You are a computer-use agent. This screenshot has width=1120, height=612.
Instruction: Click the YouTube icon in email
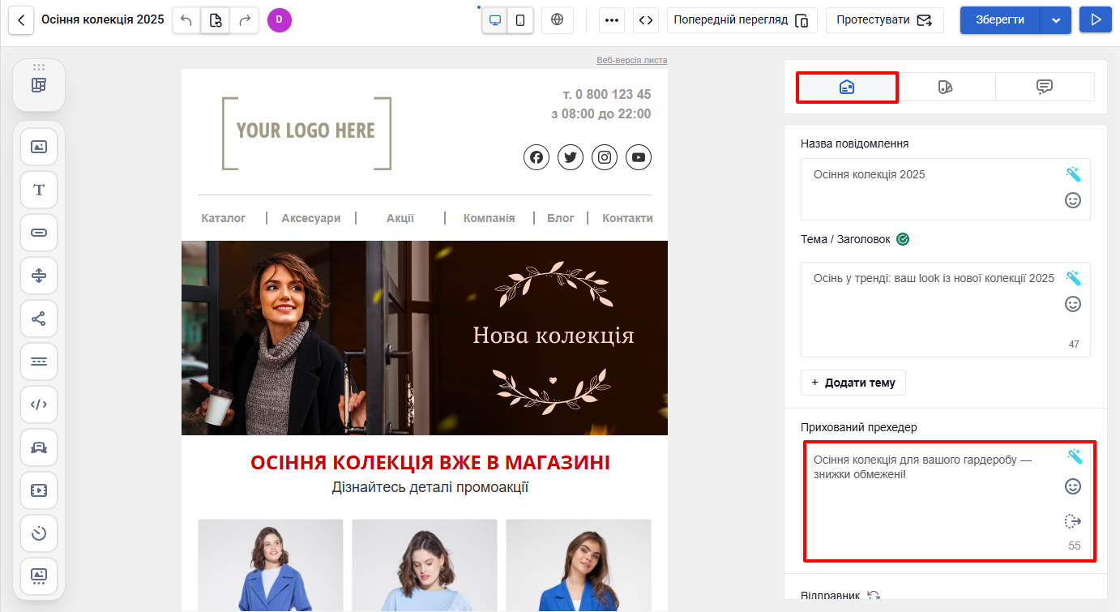[x=639, y=157]
